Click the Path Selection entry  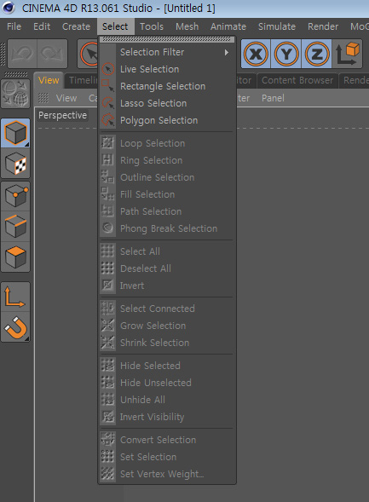coord(167,211)
